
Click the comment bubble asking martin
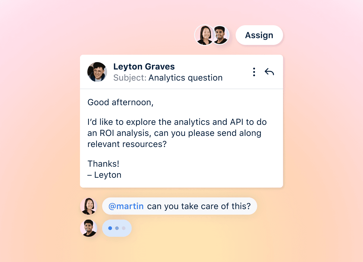point(180,206)
